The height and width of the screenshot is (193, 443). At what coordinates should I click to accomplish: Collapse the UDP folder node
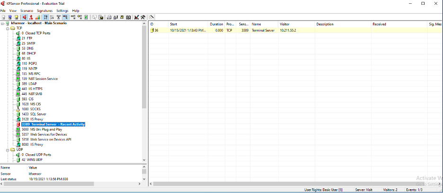pyautogui.click(x=8, y=150)
